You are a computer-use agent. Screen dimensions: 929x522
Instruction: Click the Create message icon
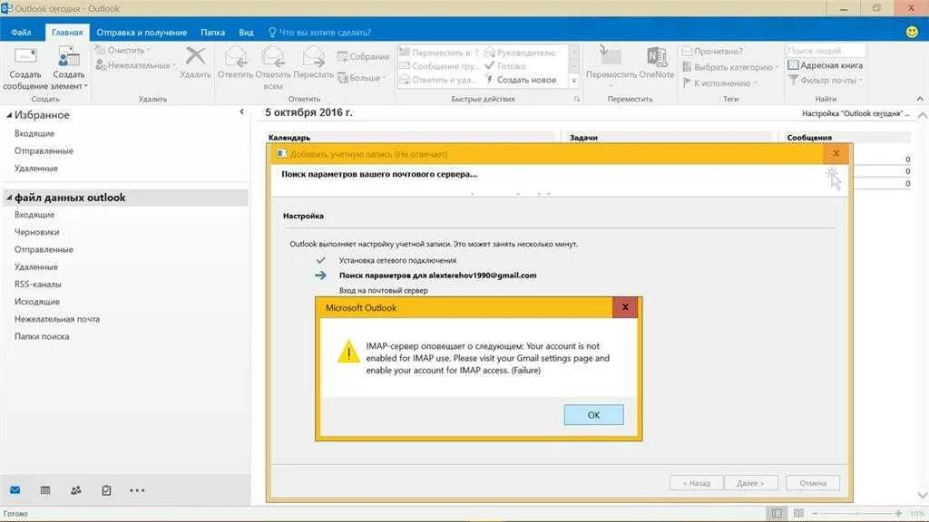coord(24,57)
